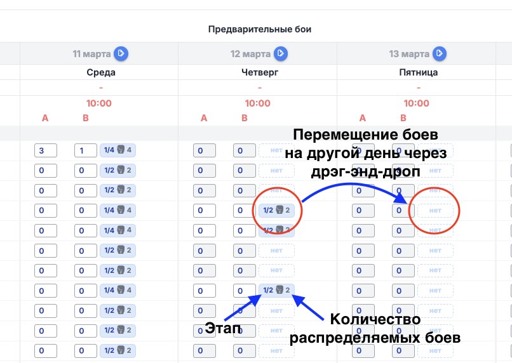Click the glove icon in the Thursday badge marked Этап

278,291
